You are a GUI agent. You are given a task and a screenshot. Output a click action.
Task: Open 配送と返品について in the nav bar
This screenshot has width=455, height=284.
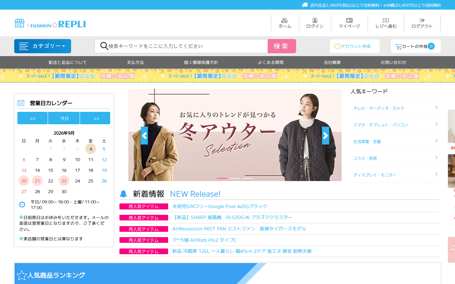pos(68,62)
